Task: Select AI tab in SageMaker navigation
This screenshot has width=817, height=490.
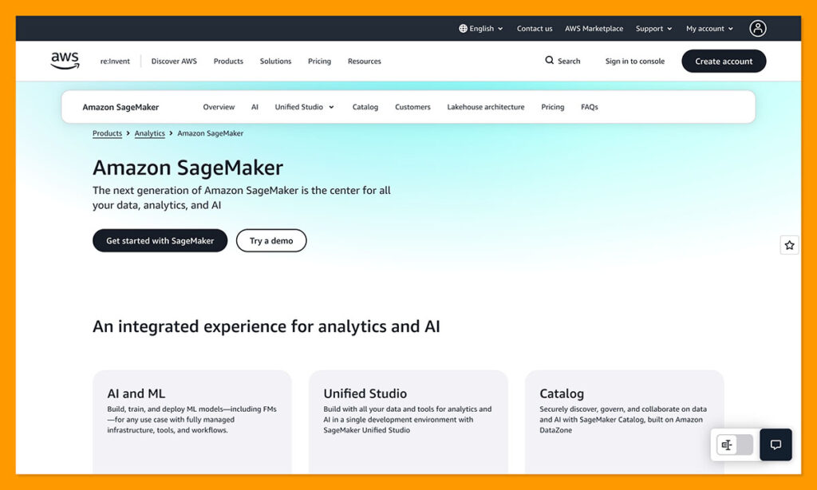Action: [x=255, y=107]
